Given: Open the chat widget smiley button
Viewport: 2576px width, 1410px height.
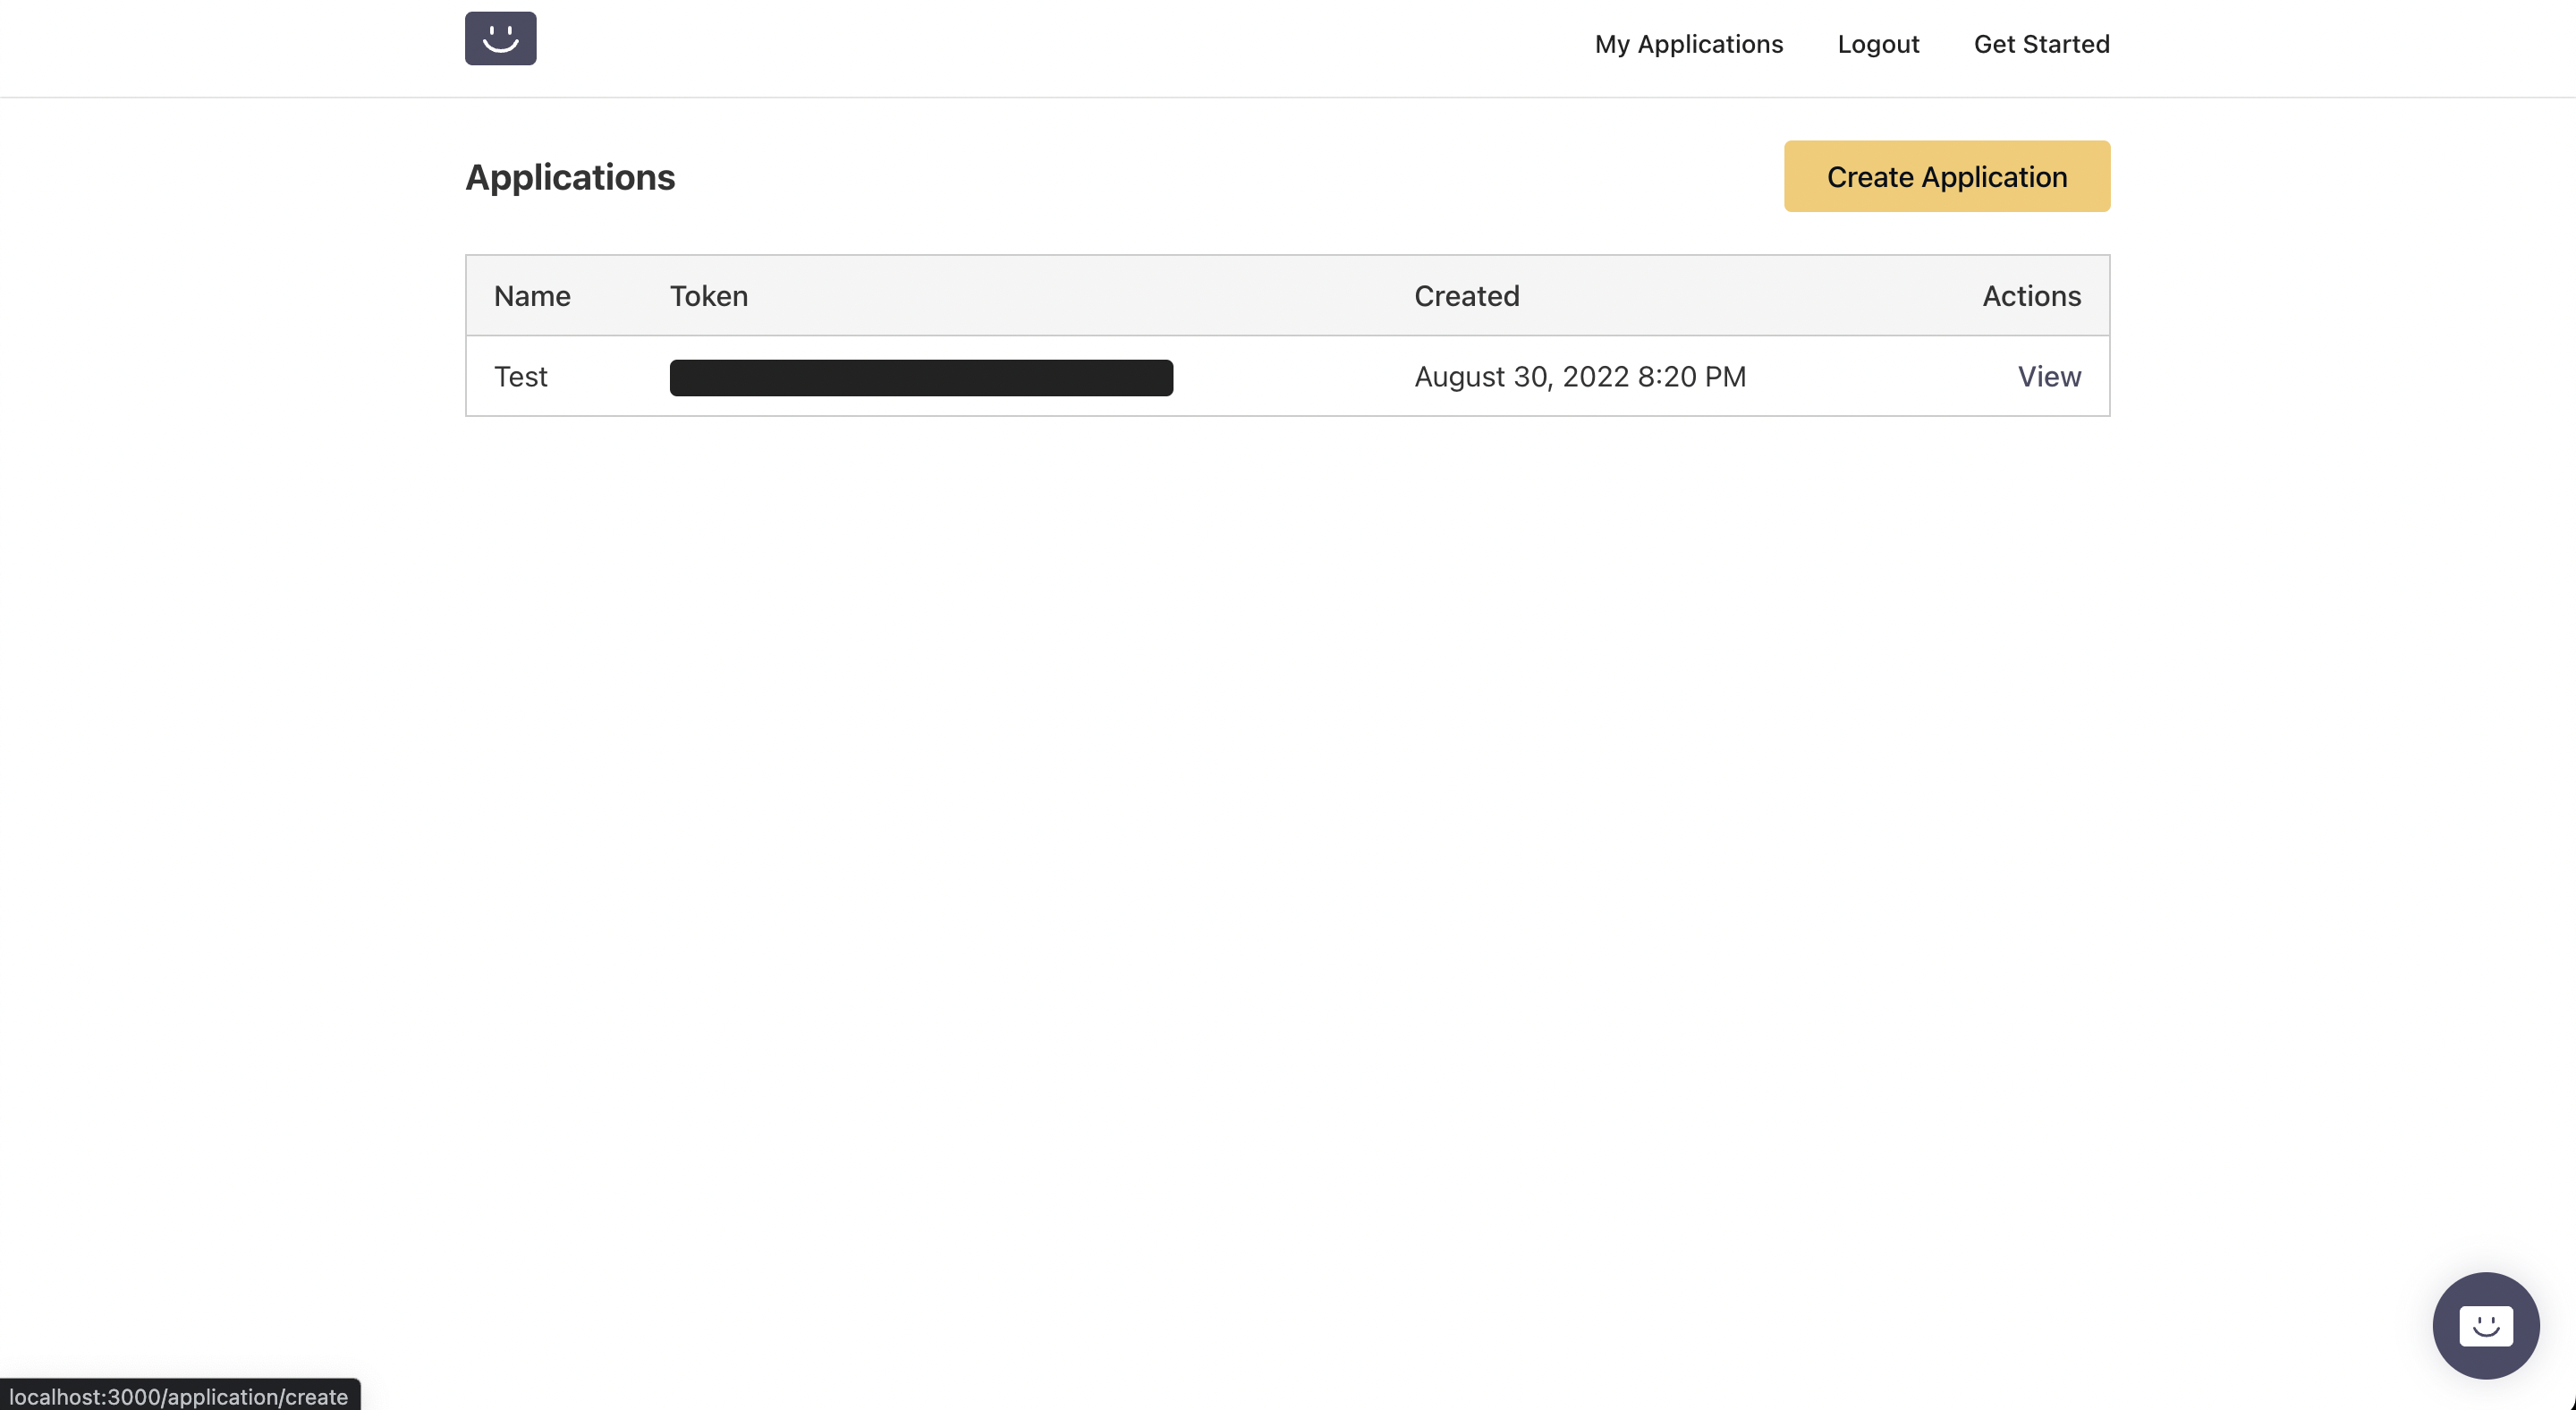Looking at the screenshot, I should (2485, 1325).
